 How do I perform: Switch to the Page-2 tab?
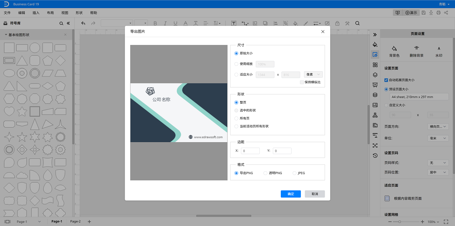click(75, 221)
